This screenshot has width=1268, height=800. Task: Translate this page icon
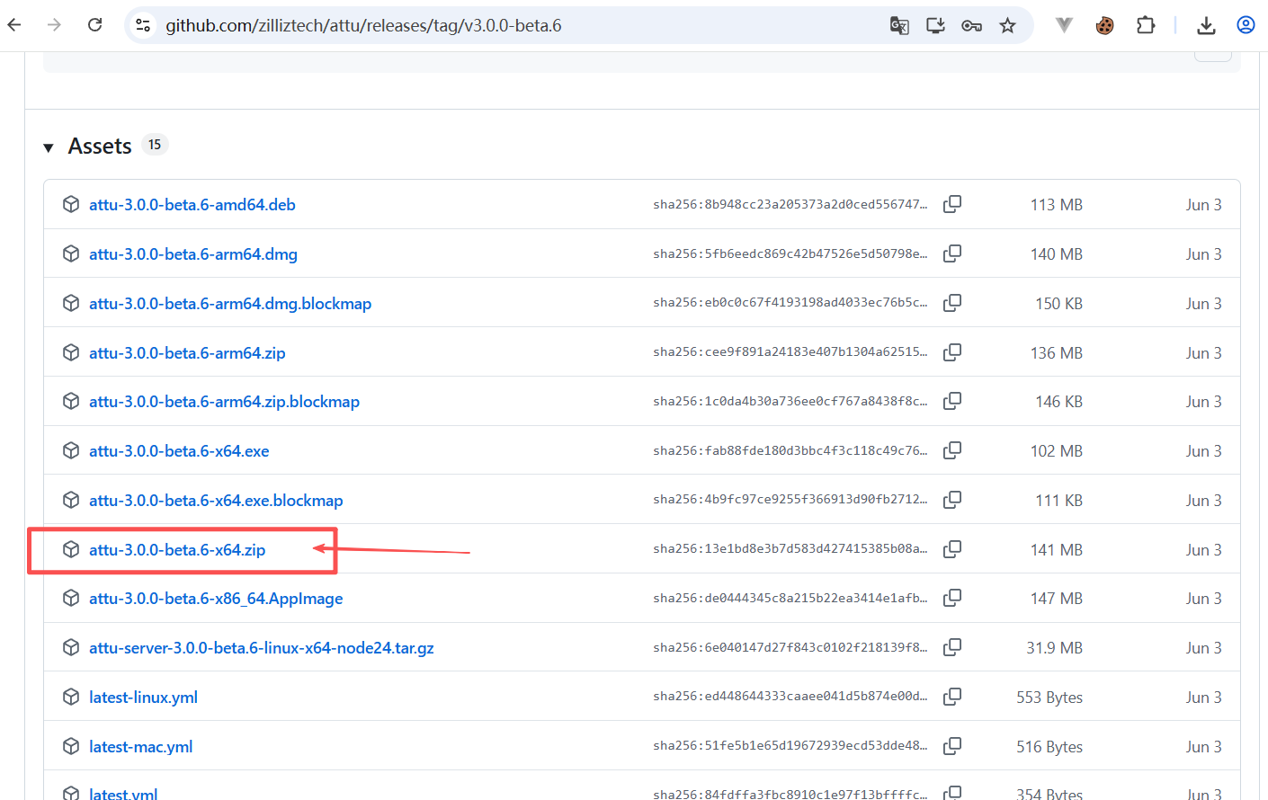(899, 25)
